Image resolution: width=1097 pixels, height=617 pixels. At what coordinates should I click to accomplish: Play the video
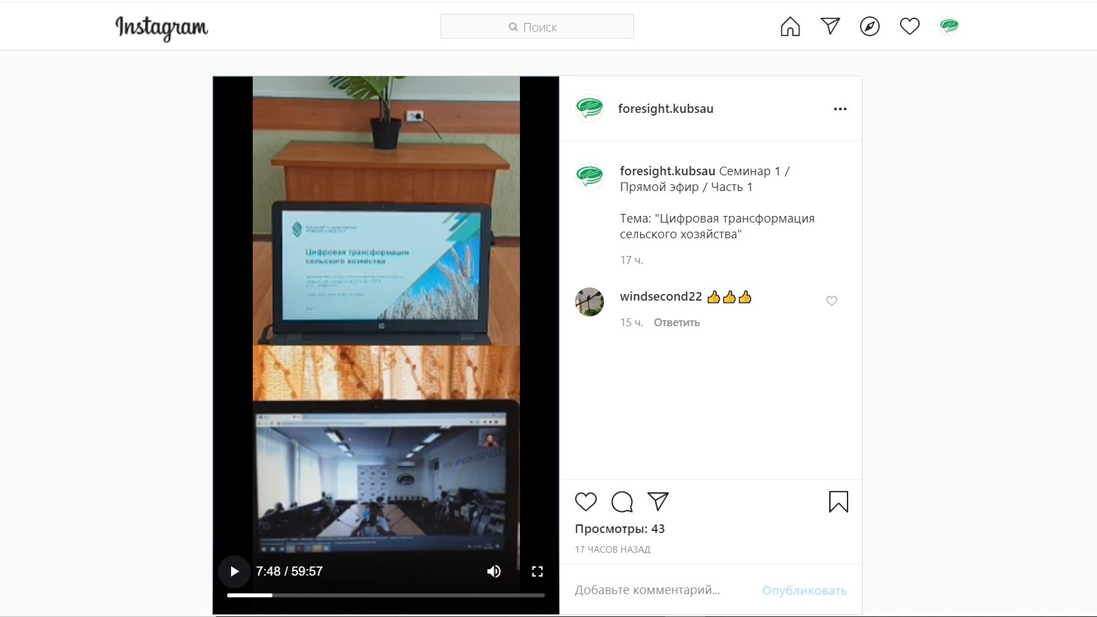pos(234,571)
